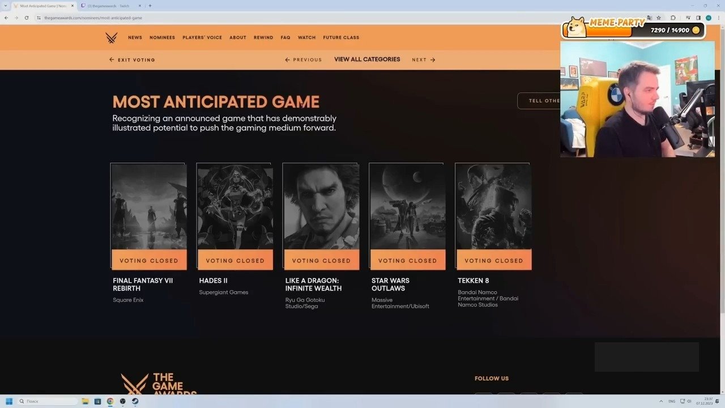Viewport: 725px width, 408px height.
Task: Click Square Enix developer text
Action: [x=128, y=300]
